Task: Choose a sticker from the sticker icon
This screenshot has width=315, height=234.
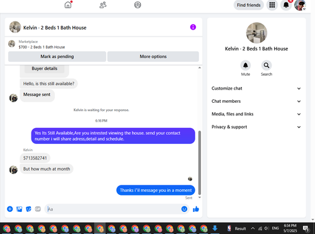Action: click(x=28, y=209)
